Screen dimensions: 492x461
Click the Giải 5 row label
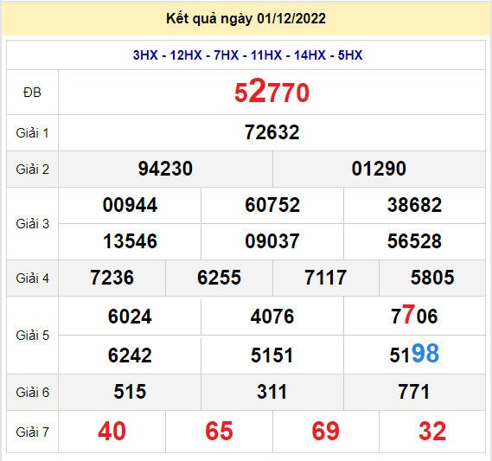pos(32,336)
